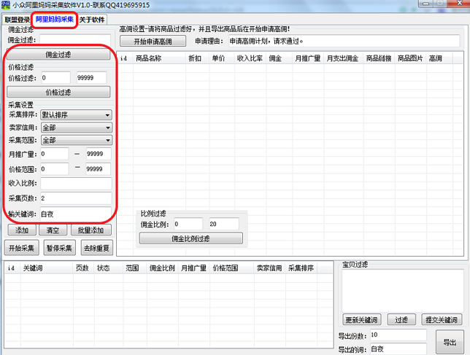Click the 佣金比例 minimum field showing 0
Image resolution: width=470 pixels, height=355 pixels.
tap(188, 224)
